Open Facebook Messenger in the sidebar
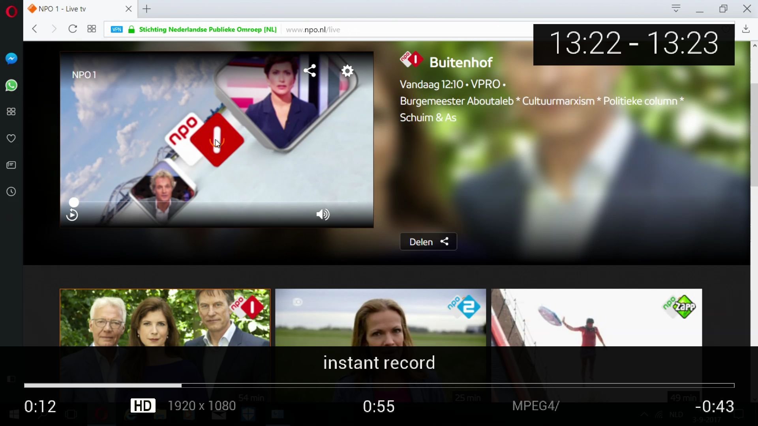Image resolution: width=758 pixels, height=426 pixels. pos(11,59)
